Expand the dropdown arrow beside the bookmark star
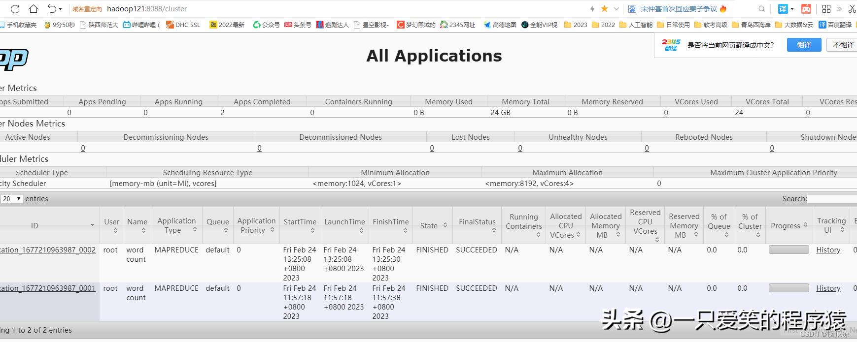The width and height of the screenshot is (857, 342). point(616,9)
